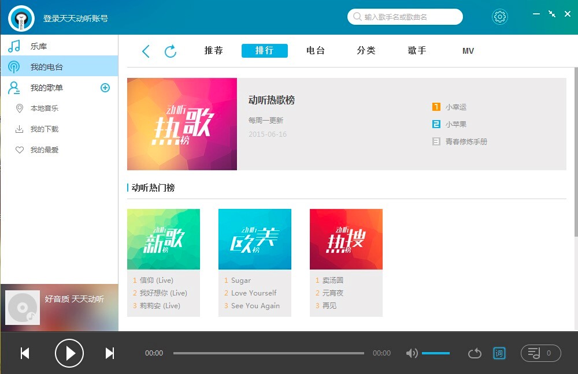Open the playlist queue button
The height and width of the screenshot is (374, 578).
(540, 353)
